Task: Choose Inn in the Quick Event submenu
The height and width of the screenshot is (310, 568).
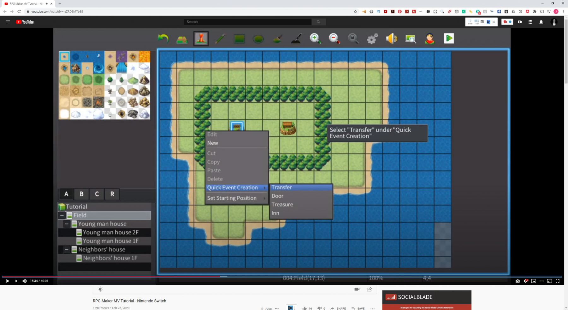Action: pyautogui.click(x=301, y=213)
